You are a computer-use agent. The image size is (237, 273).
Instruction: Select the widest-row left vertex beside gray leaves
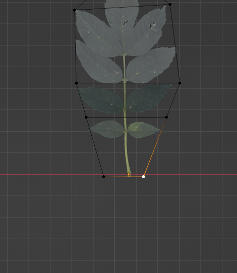(x=76, y=83)
